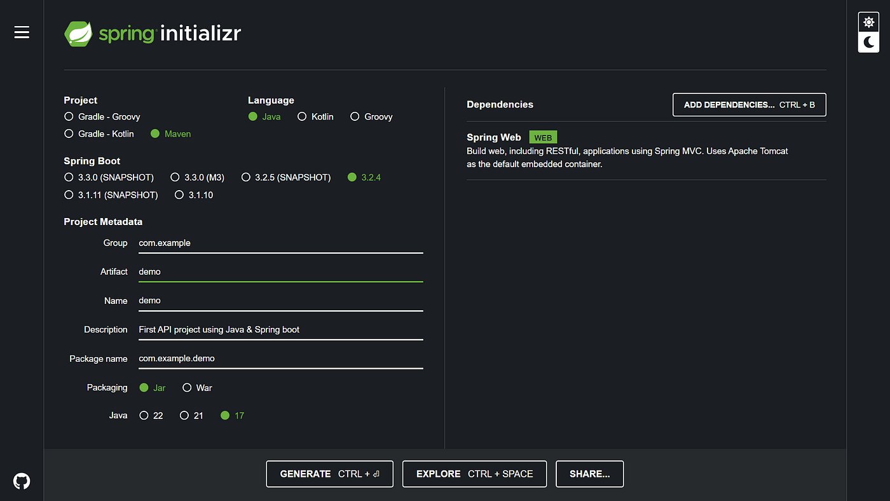Switch to the light theme sun icon

click(868, 22)
